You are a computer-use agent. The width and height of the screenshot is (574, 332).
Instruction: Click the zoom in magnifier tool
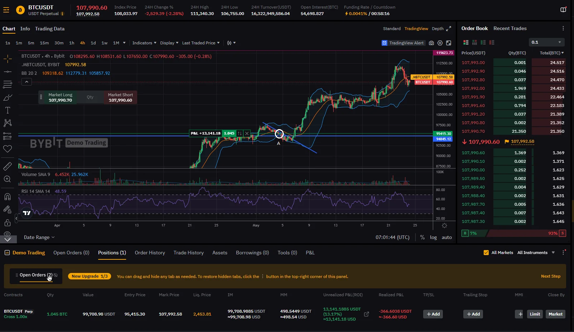click(8, 179)
